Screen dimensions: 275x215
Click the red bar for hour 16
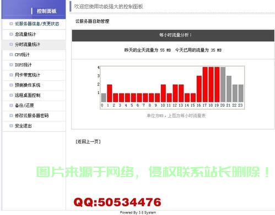(199, 89)
